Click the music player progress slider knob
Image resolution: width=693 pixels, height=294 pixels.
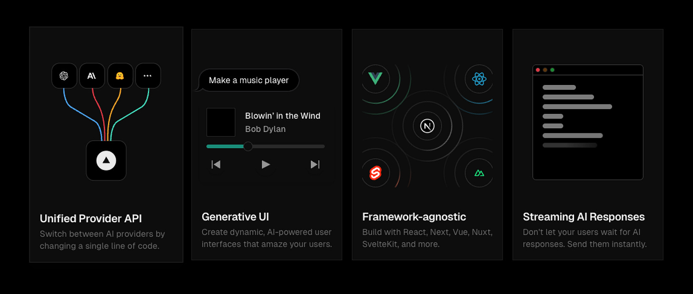click(x=248, y=146)
